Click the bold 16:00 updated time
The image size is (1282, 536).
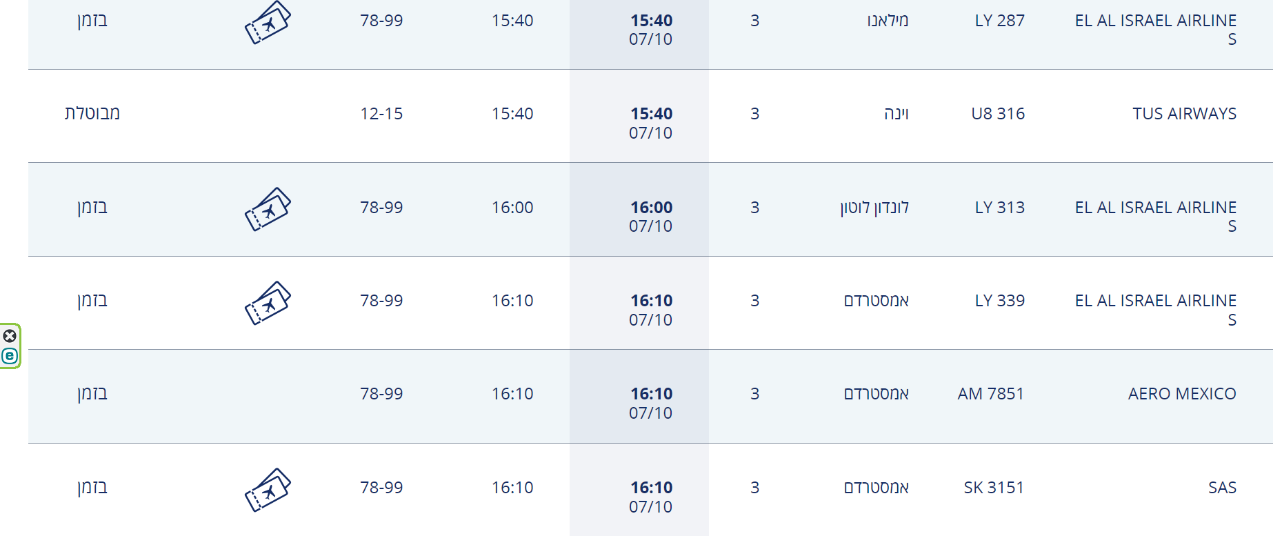point(651,208)
